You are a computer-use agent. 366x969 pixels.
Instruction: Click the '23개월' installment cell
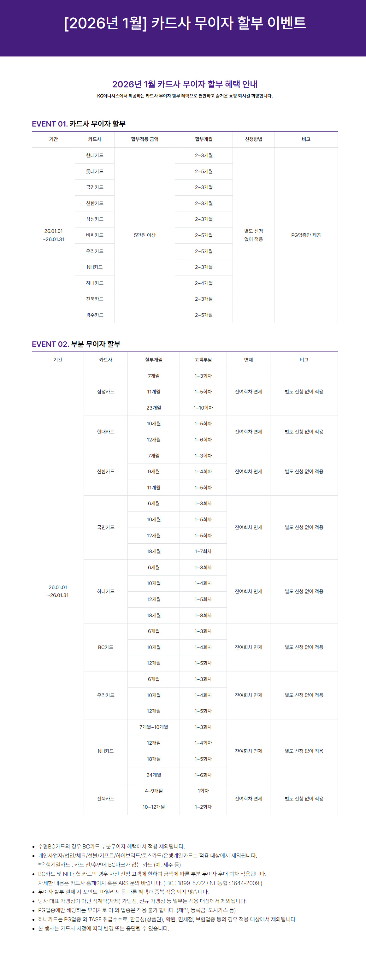[153, 408]
